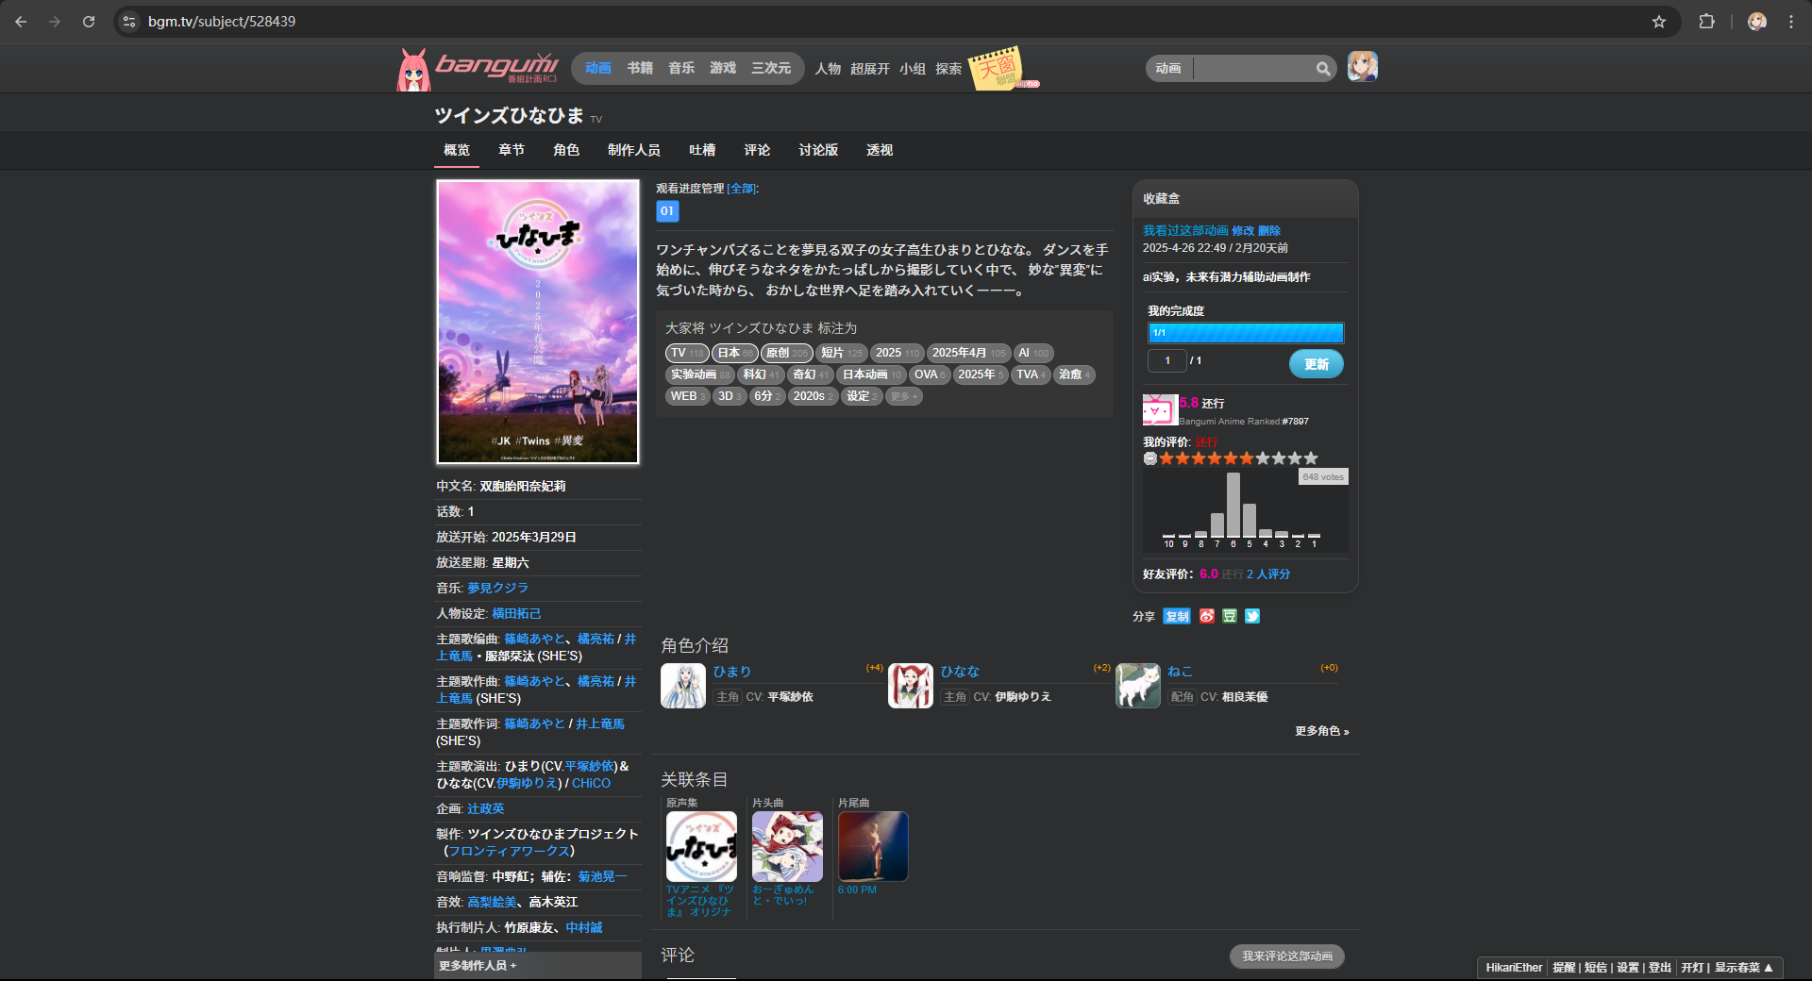Open the 6:00 PM ending theme thumbnail
The image size is (1812, 981).
[873, 846]
